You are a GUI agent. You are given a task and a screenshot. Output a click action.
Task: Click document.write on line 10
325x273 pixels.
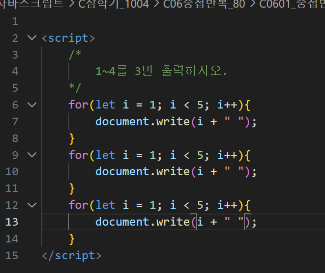142,172
